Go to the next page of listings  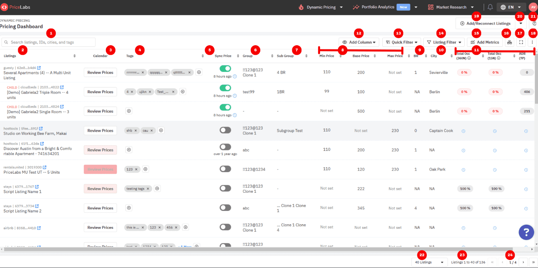pyautogui.click(x=523, y=262)
